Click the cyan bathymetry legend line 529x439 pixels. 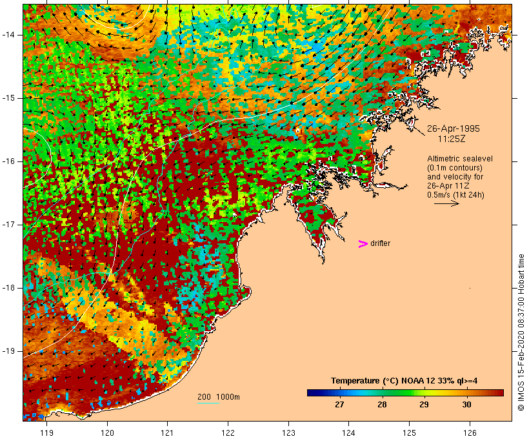point(208,403)
